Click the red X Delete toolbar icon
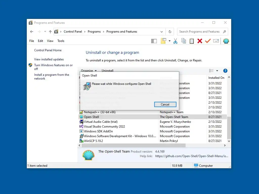This screenshot has height=194, width=259. [x=200, y=41]
